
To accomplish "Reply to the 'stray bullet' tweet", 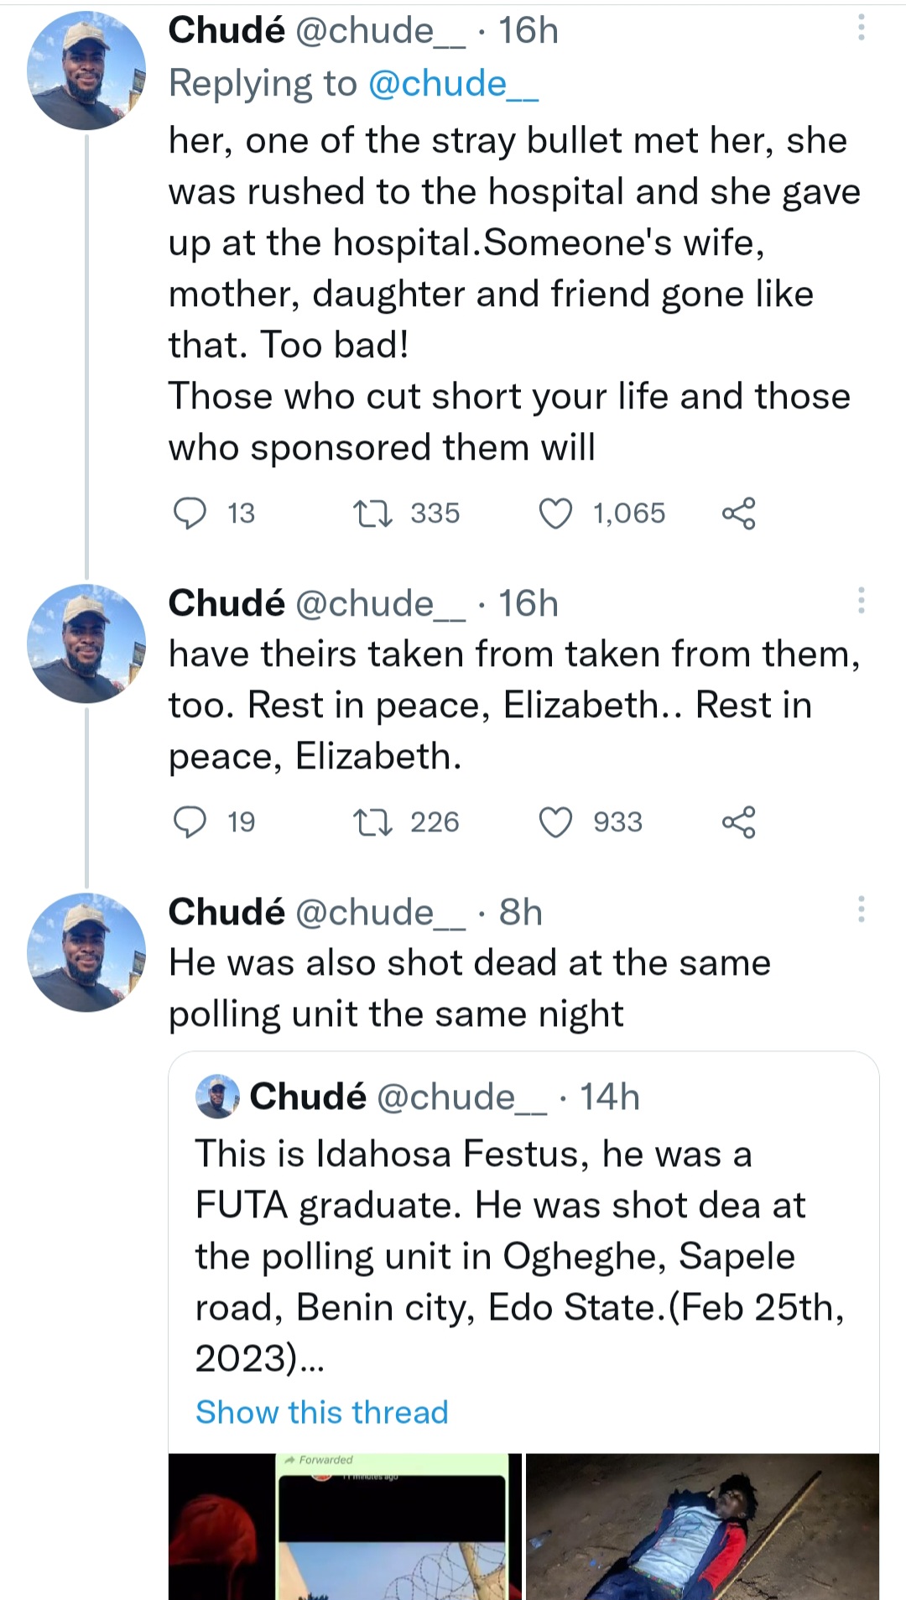I will (x=190, y=513).
